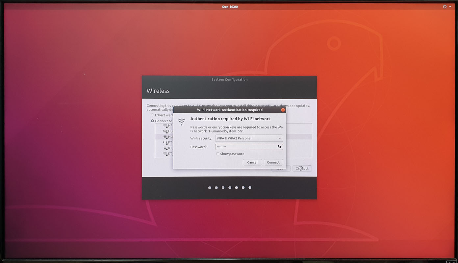
Task: Open the Wi-Fi security dropdown
Action: (249, 138)
